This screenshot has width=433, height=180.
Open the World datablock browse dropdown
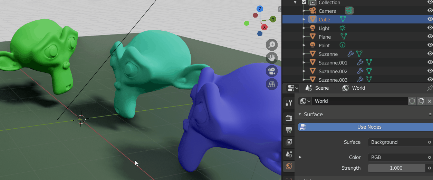[x=305, y=101]
